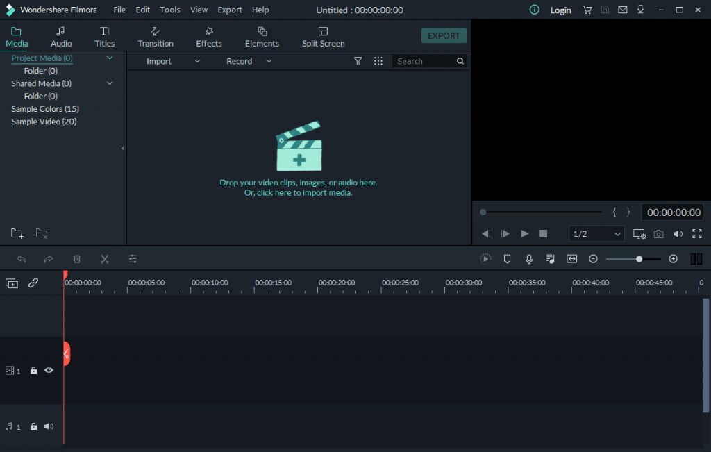Take a snapshot with the camera icon
Image resolution: width=711 pixels, height=452 pixels.
click(x=658, y=234)
